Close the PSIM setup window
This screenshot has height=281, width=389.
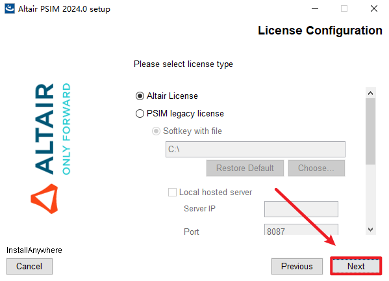(x=374, y=8)
